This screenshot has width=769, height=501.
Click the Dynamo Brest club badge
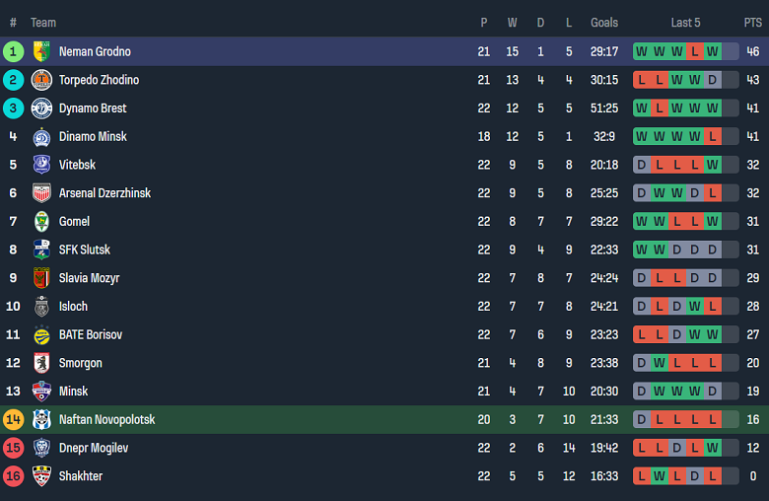point(41,108)
